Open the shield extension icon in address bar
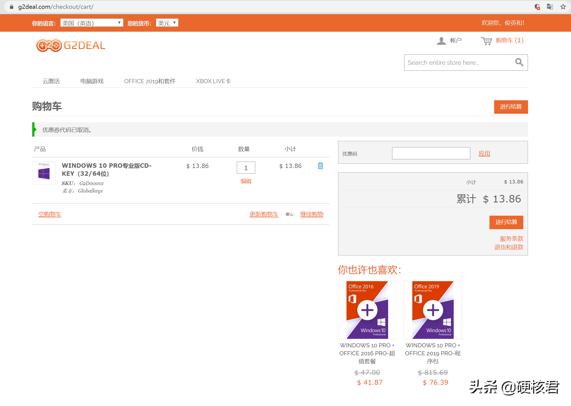The image size is (571, 406). 537,7
